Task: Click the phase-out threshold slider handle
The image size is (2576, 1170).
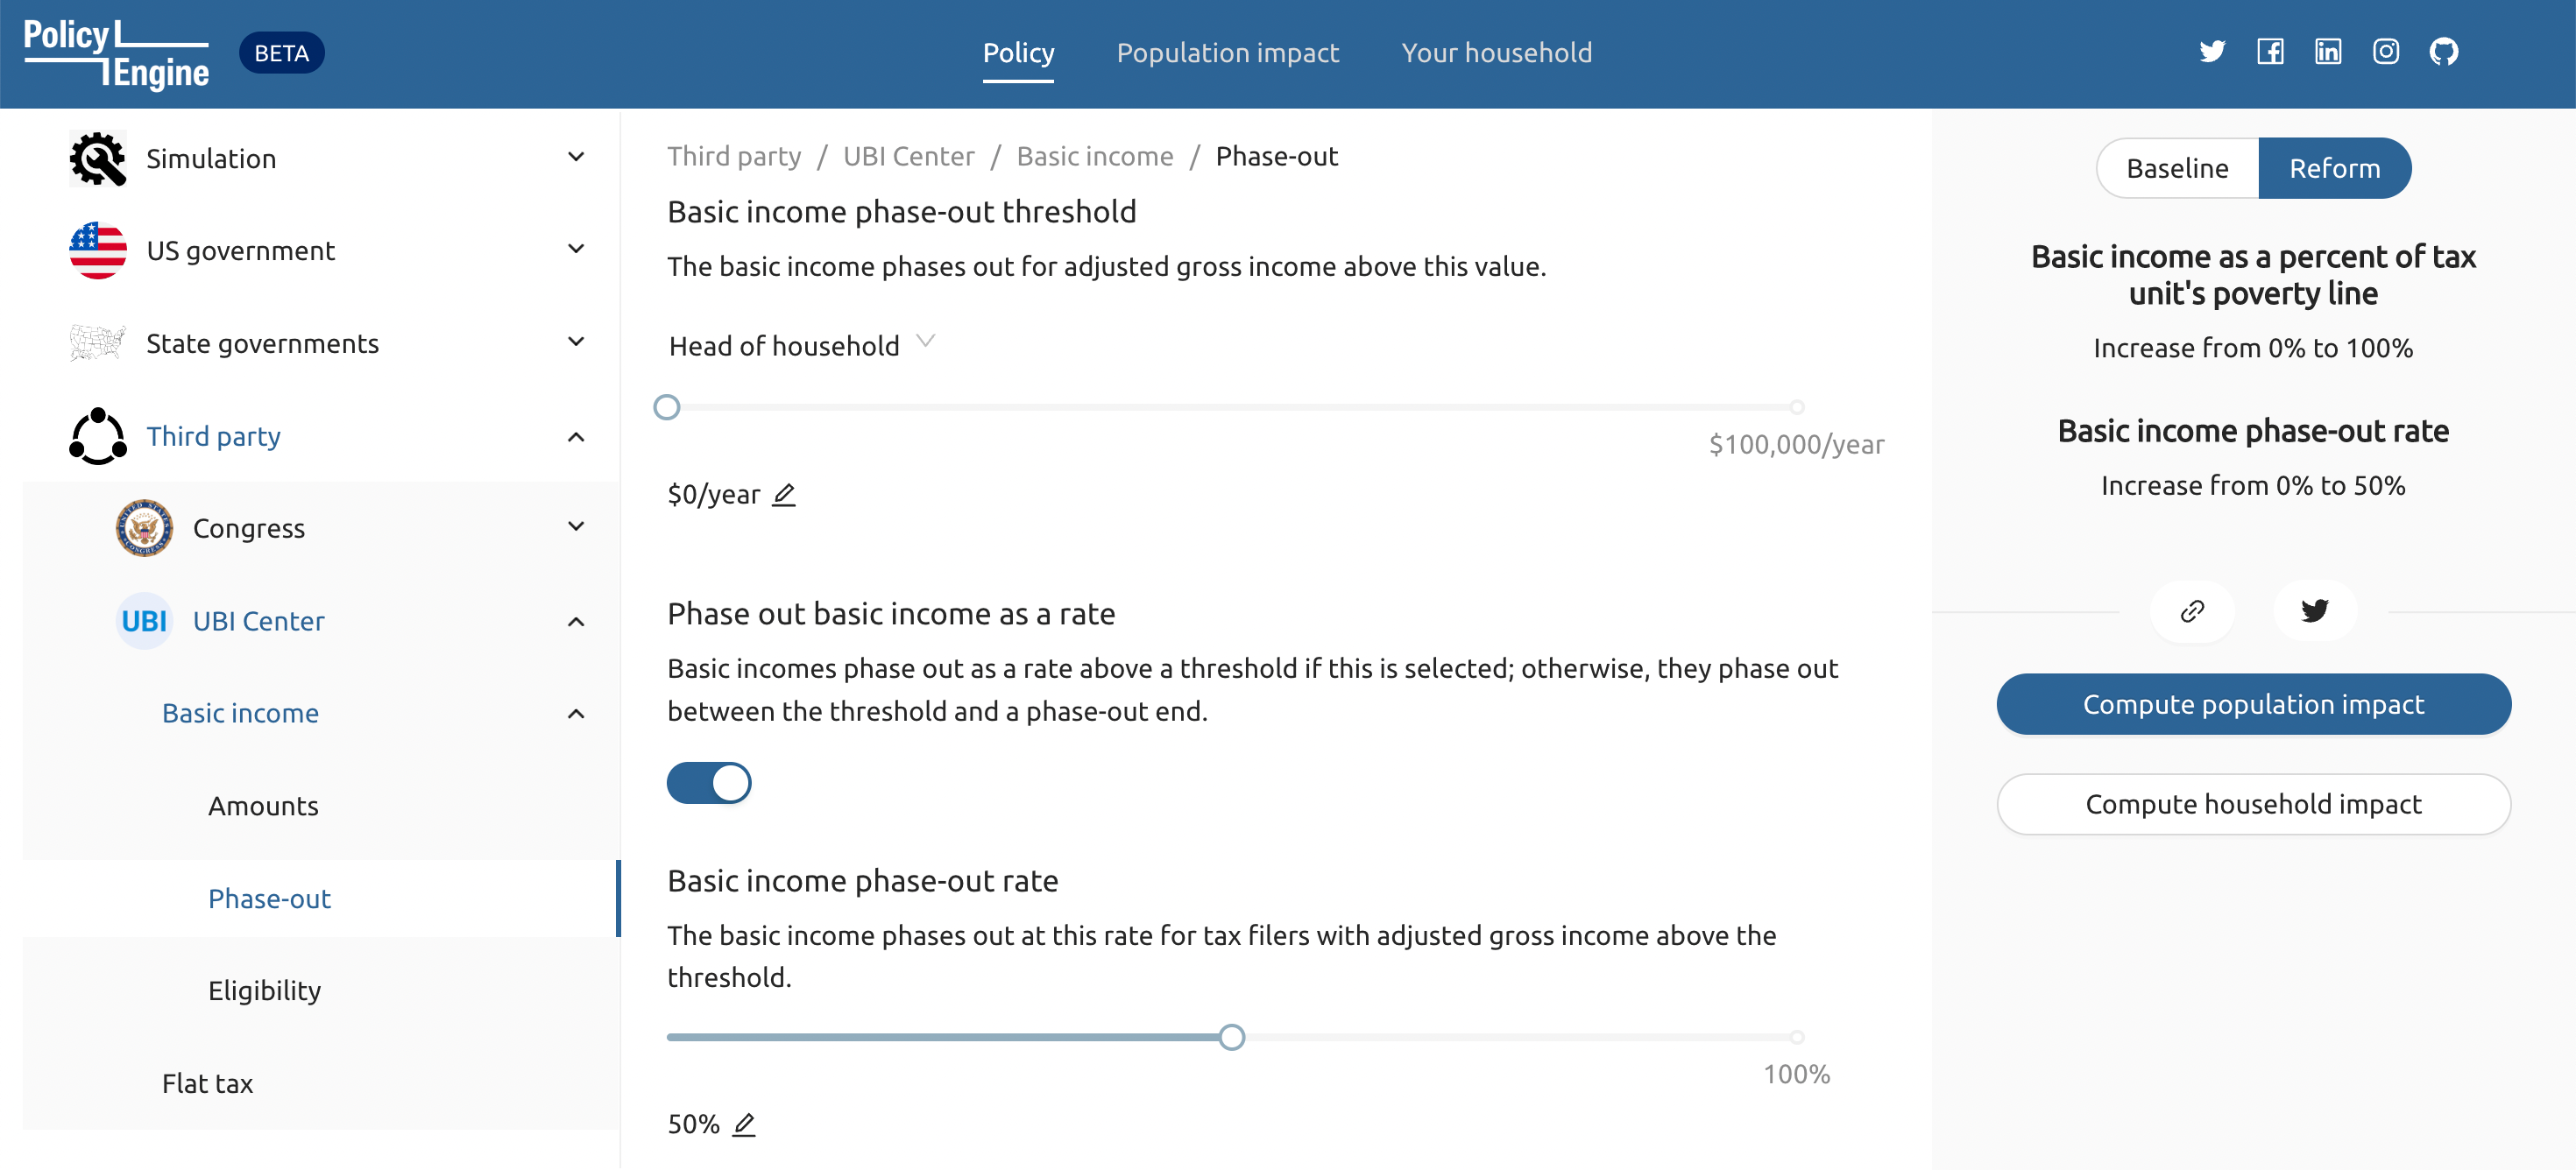Action: point(667,407)
